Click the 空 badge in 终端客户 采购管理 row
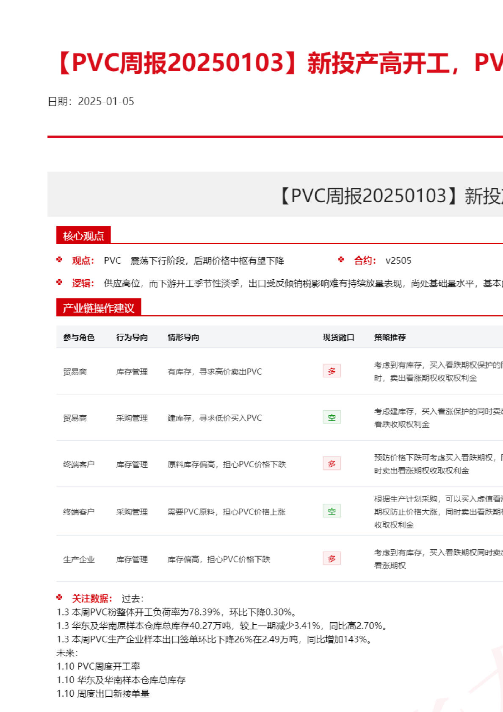503x712 pixels. click(332, 511)
